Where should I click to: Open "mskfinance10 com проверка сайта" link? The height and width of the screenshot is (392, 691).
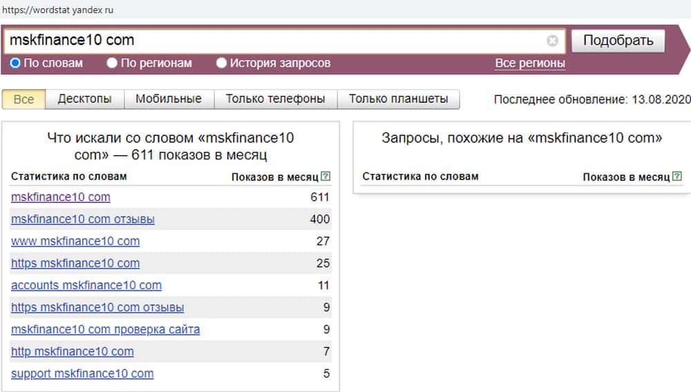click(x=106, y=329)
